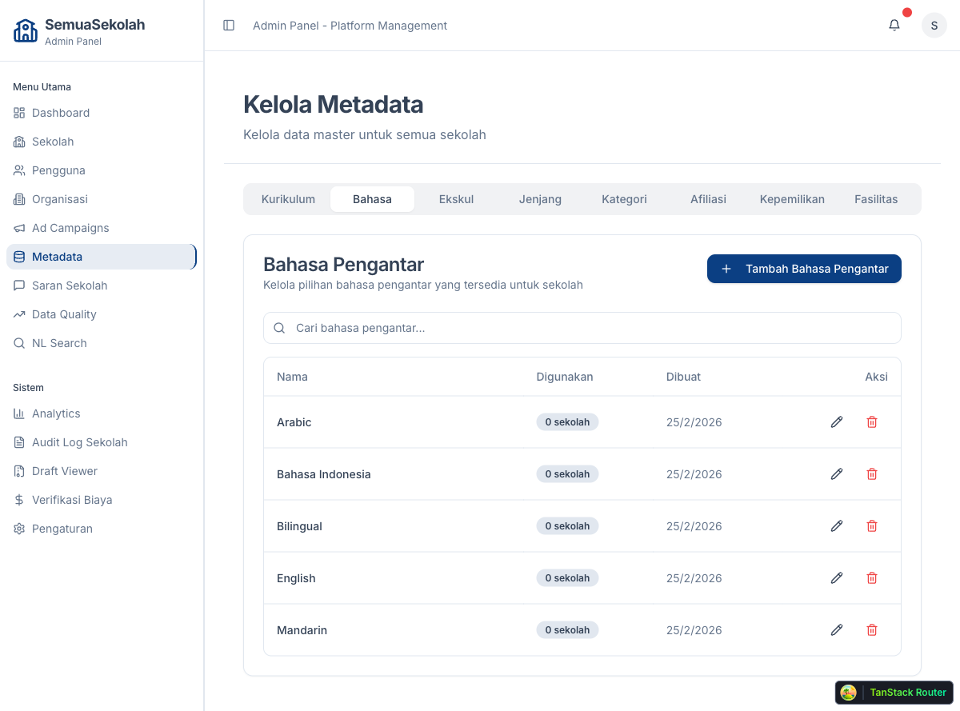Select the Kepemilikan tab
Viewport: 960px width, 711px height.
(x=792, y=198)
